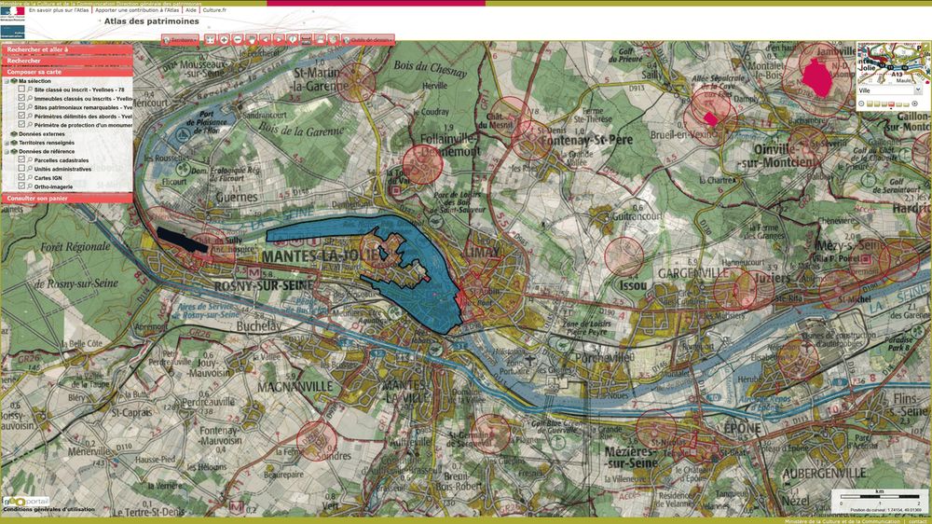Open the Territoires toolbar dropdown
Screen dimensions: 932x524
(x=180, y=40)
